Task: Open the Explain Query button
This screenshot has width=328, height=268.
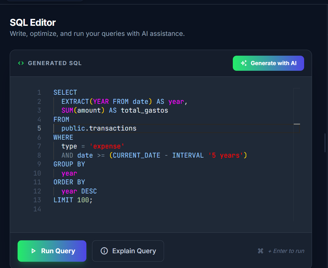Action: (128, 251)
